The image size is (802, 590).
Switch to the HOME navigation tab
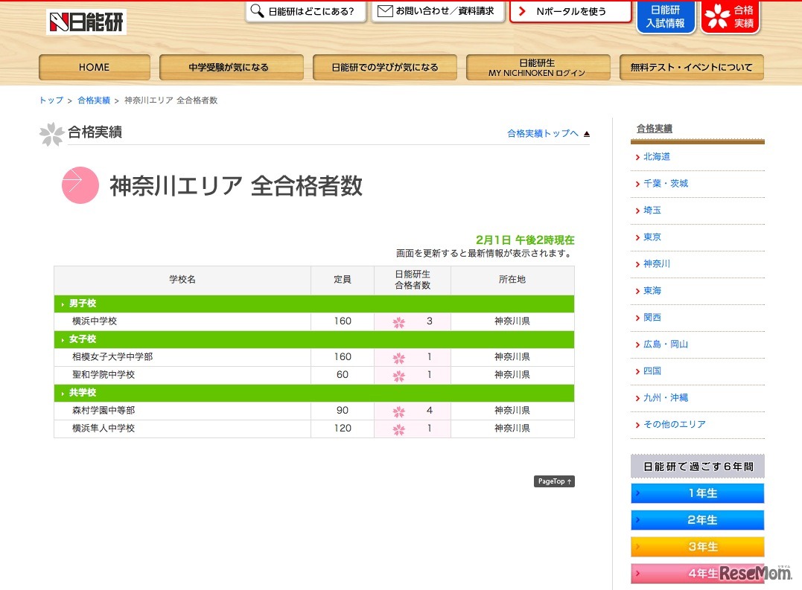(94, 67)
